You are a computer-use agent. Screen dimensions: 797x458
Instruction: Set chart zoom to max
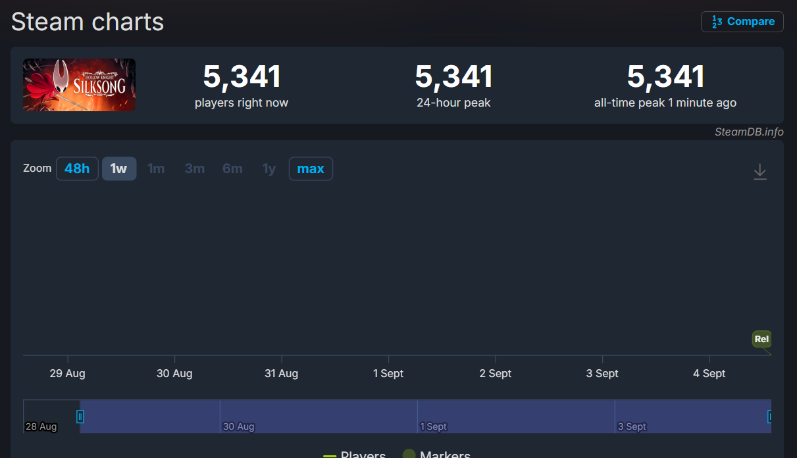click(311, 168)
